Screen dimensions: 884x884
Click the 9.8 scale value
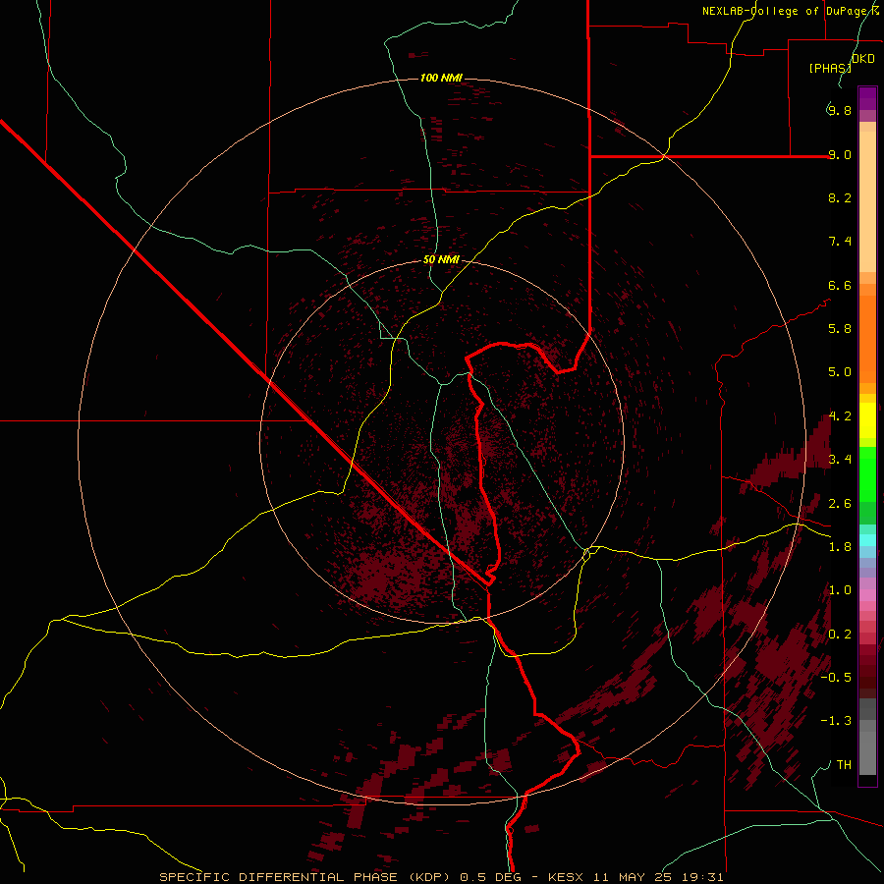840,110
